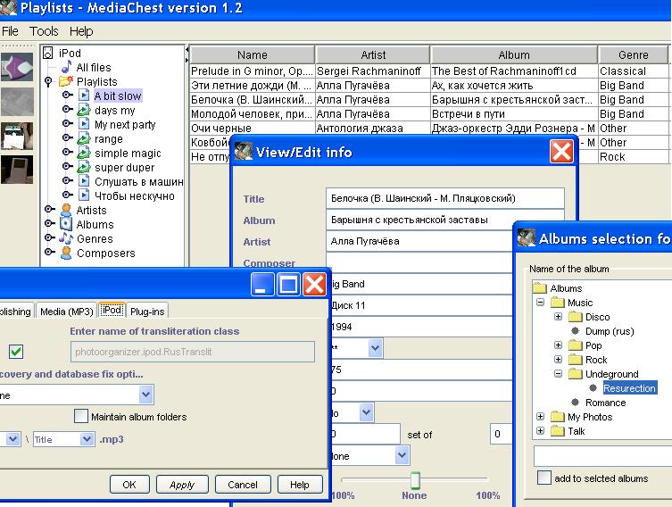Click the Cancel button in options dialog

coord(242,485)
